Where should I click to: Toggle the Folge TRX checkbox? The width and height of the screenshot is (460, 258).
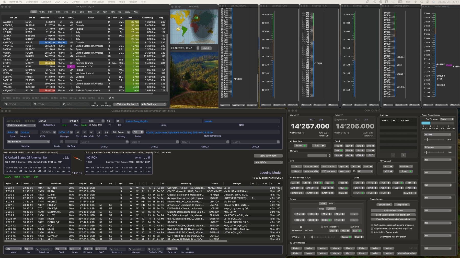tap(90, 125)
